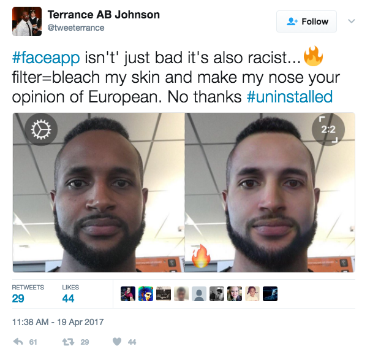Click the 2:2 crop ratio icon

tap(328, 129)
